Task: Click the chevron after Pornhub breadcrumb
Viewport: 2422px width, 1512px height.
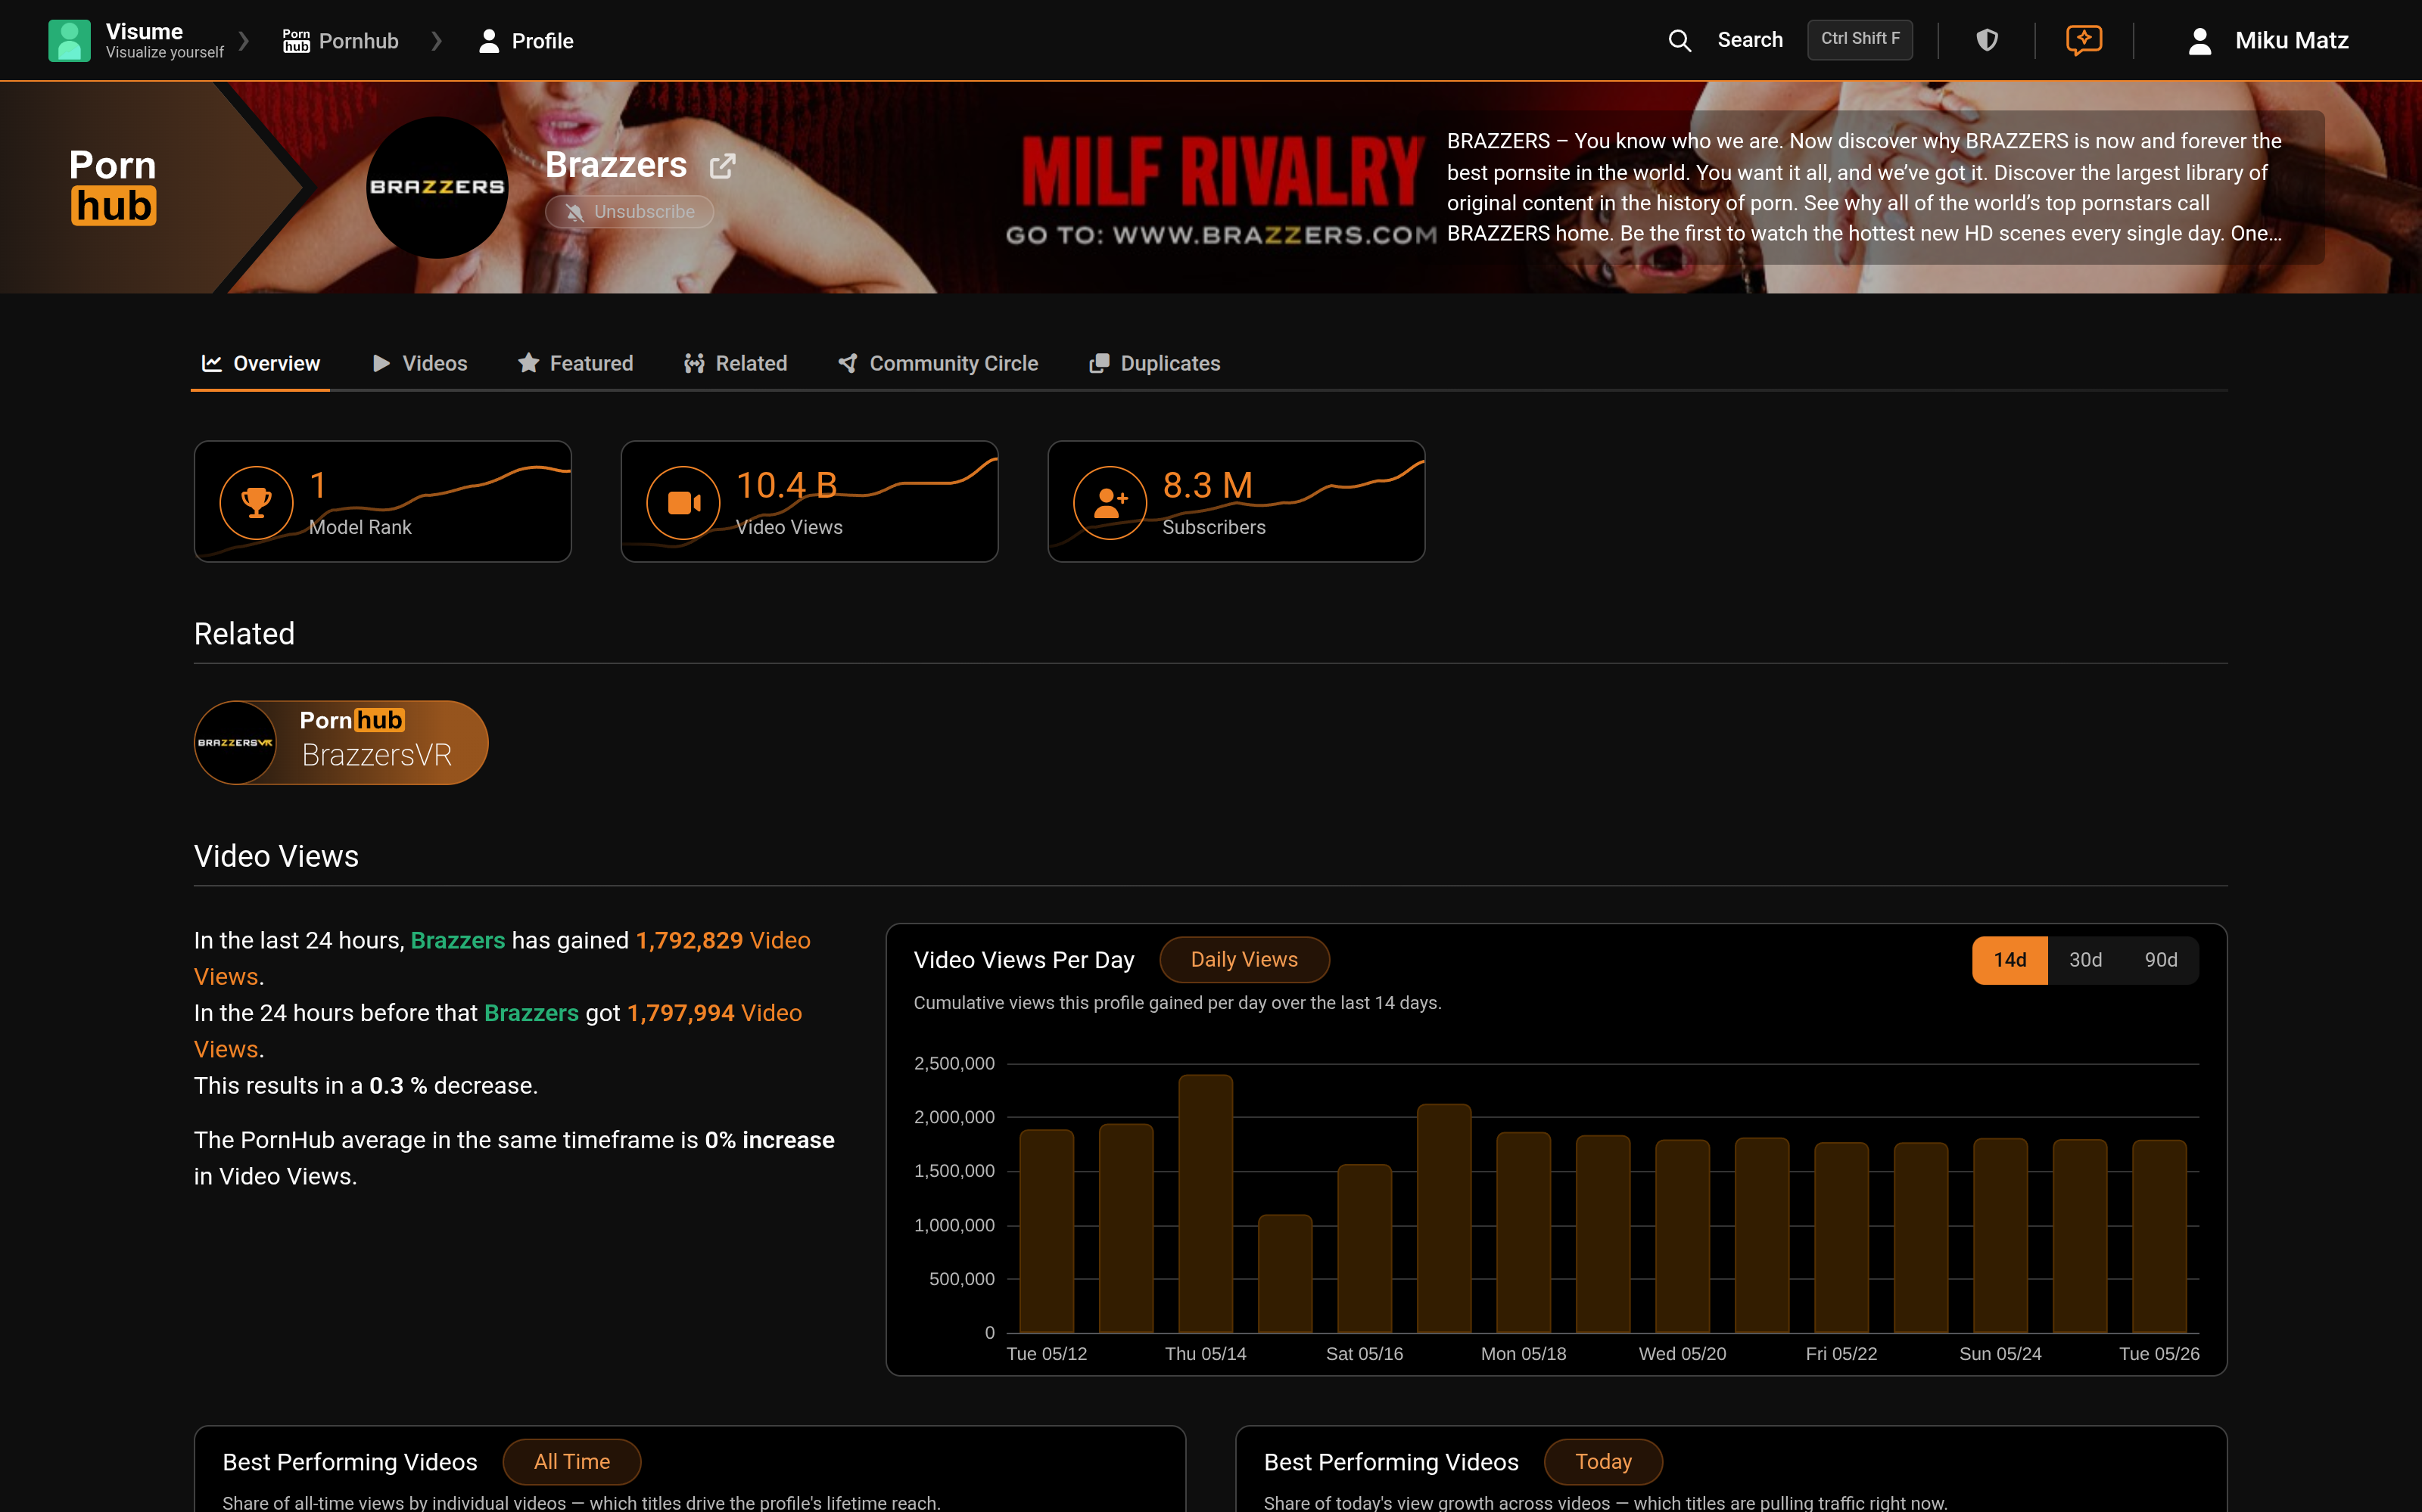Action: coord(436,40)
